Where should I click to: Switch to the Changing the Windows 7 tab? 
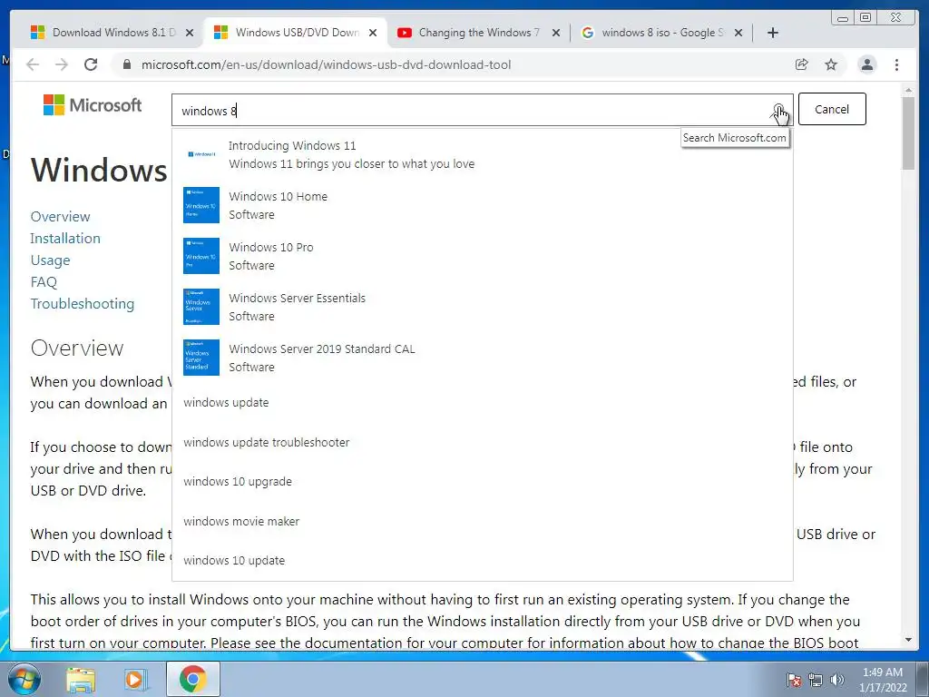(479, 33)
